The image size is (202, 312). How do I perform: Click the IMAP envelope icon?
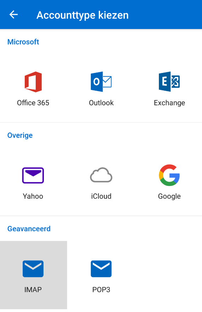pyautogui.click(x=33, y=269)
